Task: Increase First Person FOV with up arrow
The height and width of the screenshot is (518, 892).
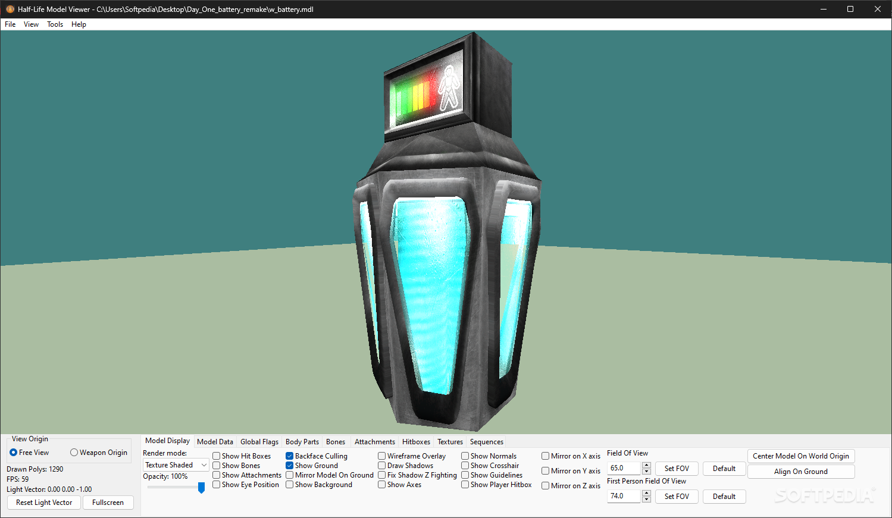Action: coord(646,493)
